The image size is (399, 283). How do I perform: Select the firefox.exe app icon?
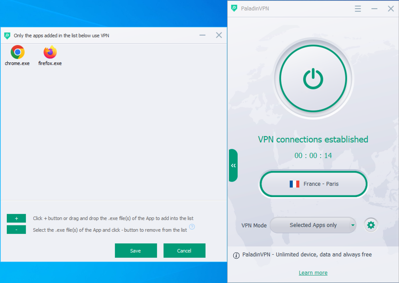click(x=50, y=52)
